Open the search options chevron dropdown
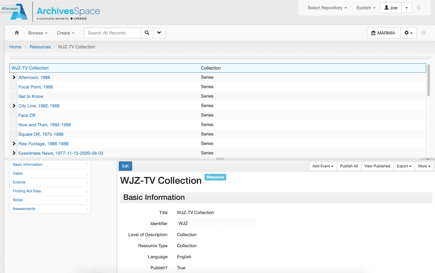 point(159,33)
